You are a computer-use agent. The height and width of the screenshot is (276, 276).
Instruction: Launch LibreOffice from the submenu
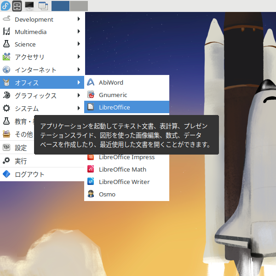tap(127, 107)
